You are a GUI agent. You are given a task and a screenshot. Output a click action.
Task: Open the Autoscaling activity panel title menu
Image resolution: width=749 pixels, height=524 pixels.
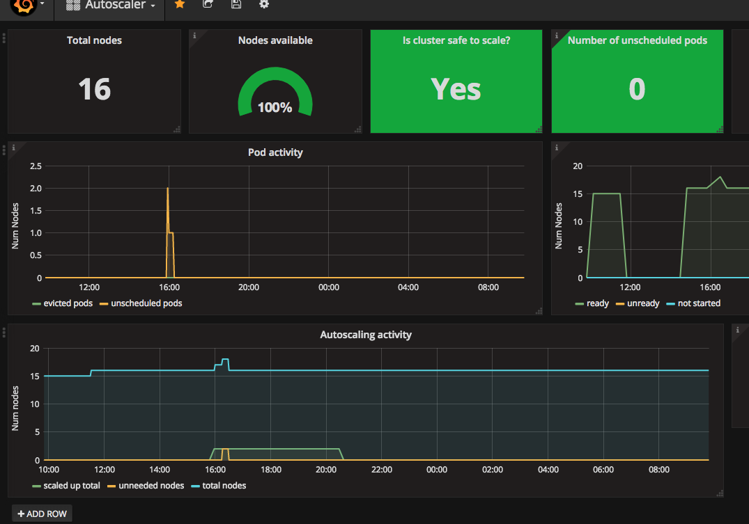click(x=365, y=335)
